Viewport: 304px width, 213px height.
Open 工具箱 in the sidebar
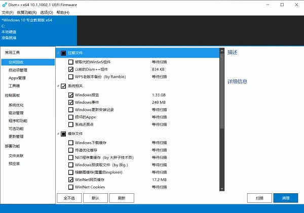pyautogui.click(x=14, y=86)
